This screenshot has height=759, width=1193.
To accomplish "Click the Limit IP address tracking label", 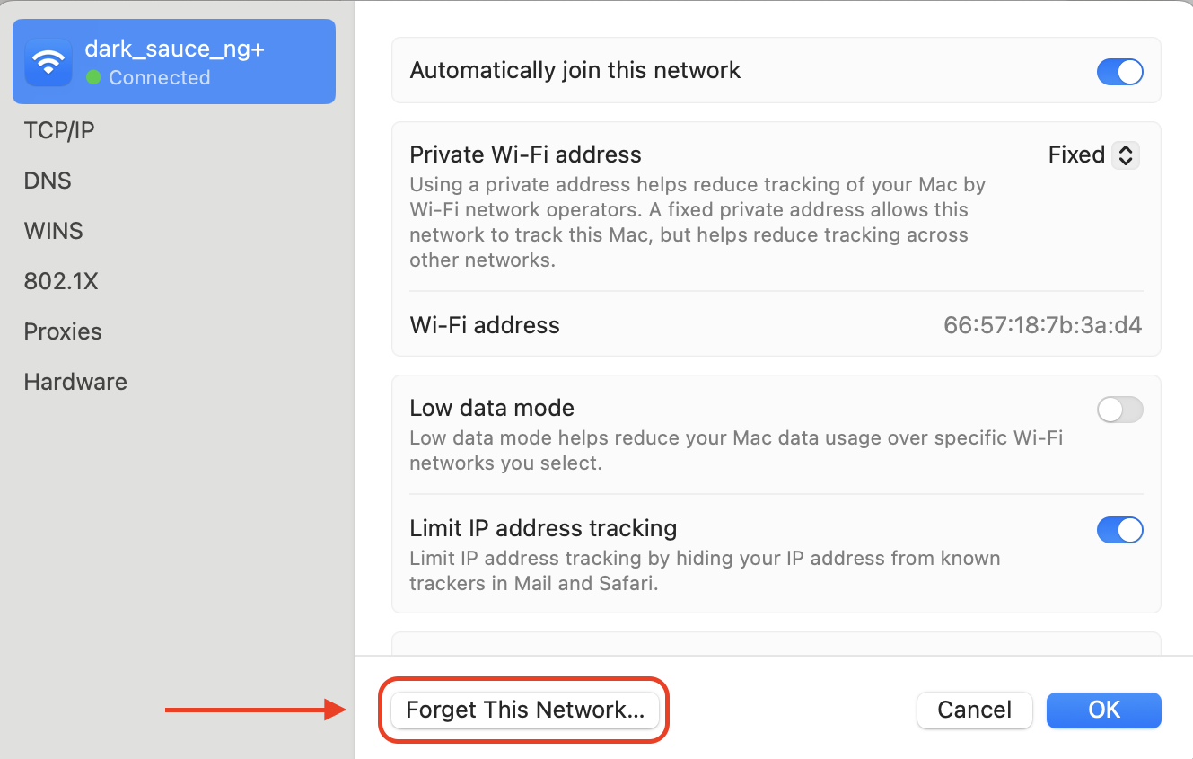I will (543, 528).
